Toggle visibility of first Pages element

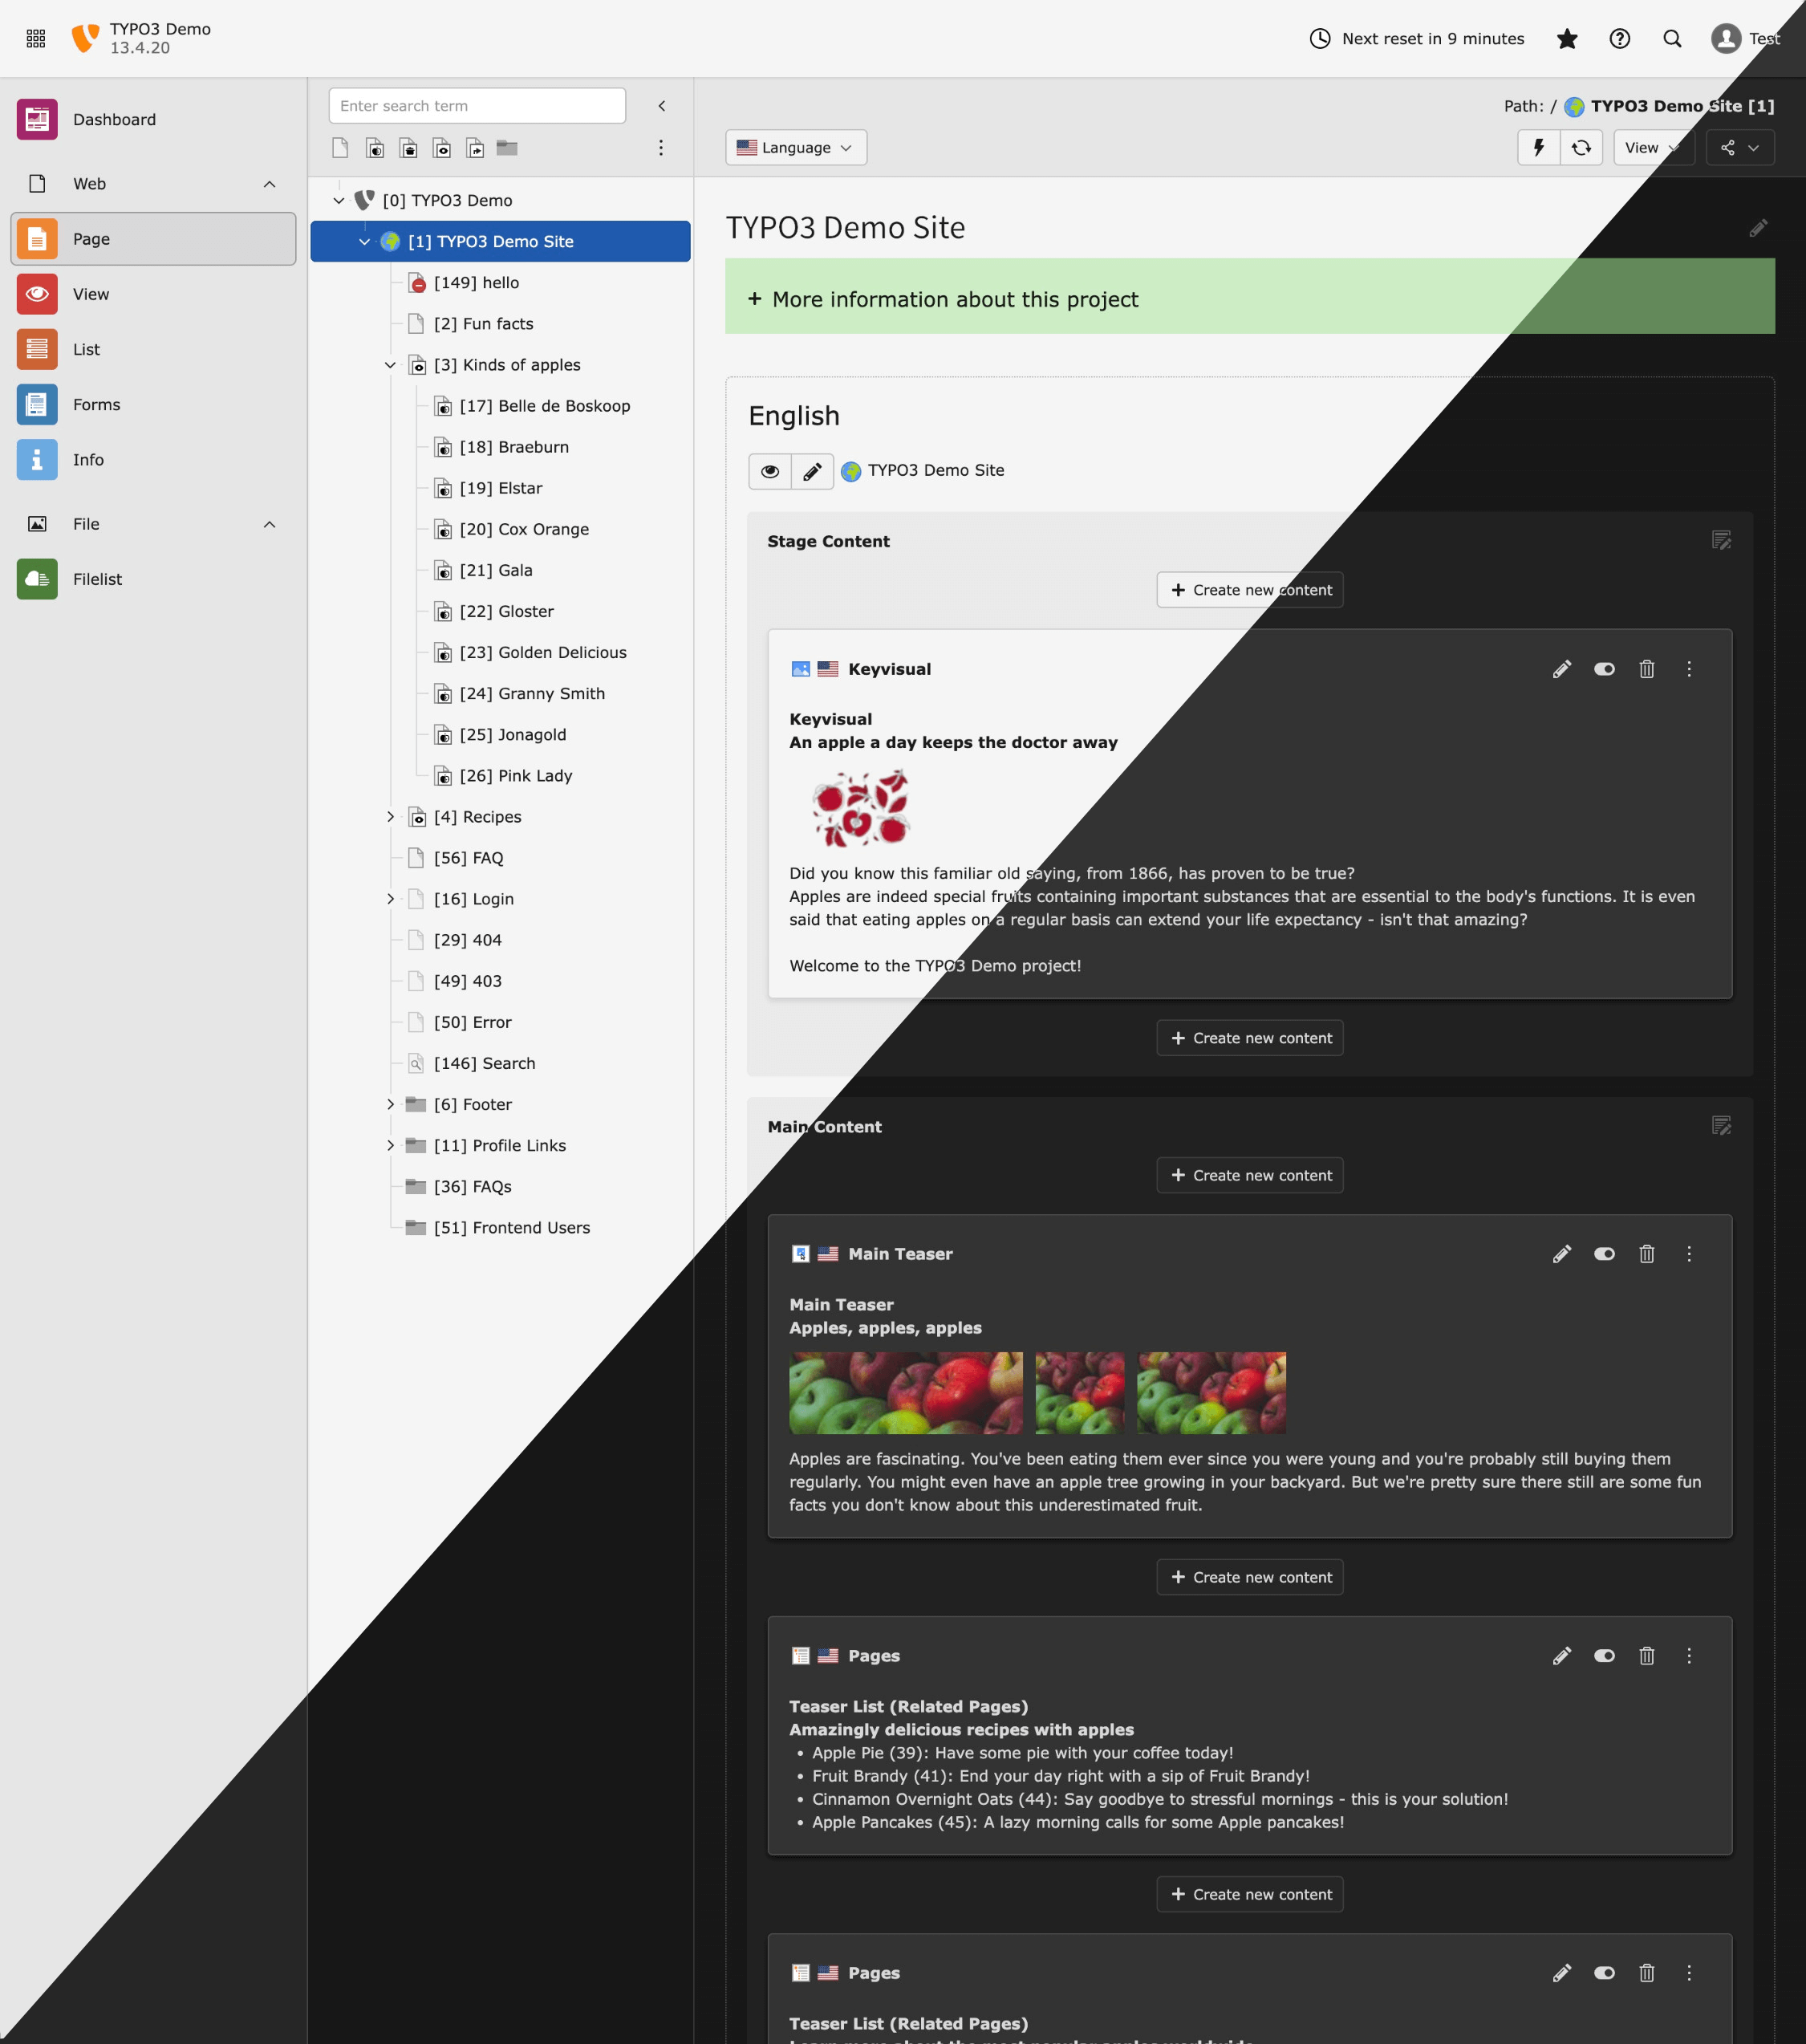pyautogui.click(x=1604, y=1656)
